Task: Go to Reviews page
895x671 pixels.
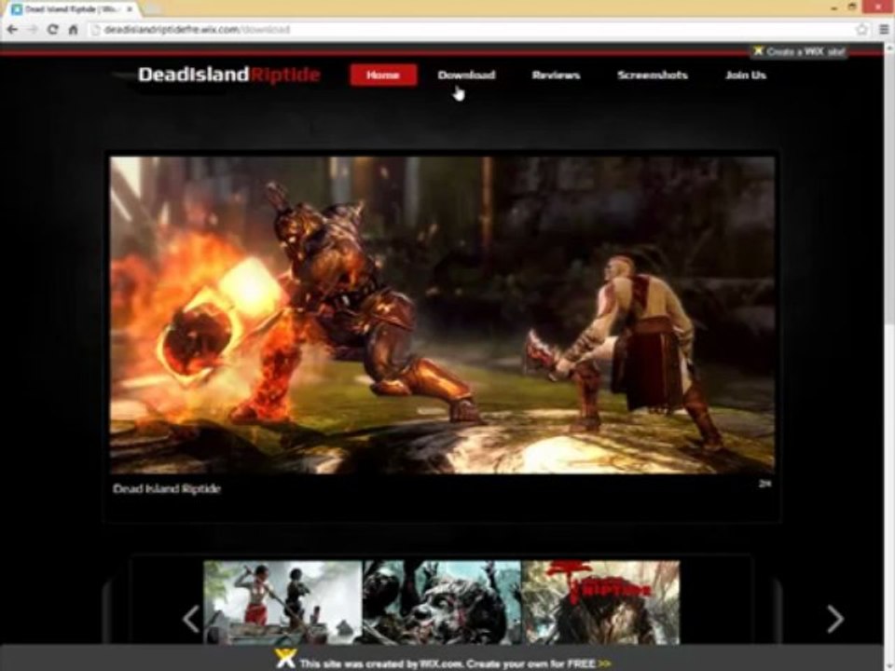Action: [x=556, y=75]
